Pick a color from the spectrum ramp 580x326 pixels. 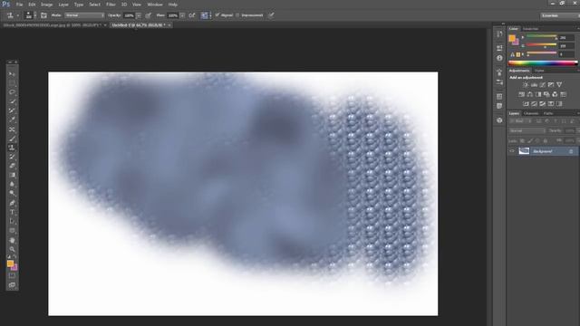(543, 63)
